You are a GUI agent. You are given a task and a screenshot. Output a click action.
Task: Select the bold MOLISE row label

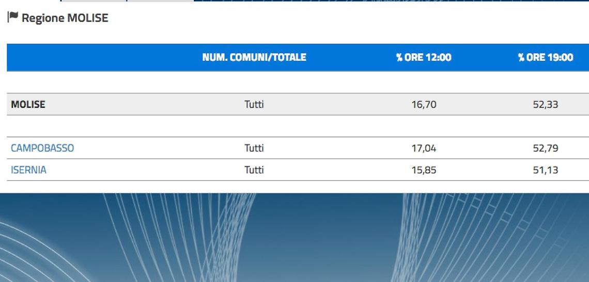(28, 104)
